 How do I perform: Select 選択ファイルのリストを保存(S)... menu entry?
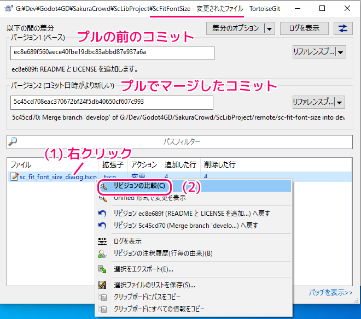tap(194, 285)
